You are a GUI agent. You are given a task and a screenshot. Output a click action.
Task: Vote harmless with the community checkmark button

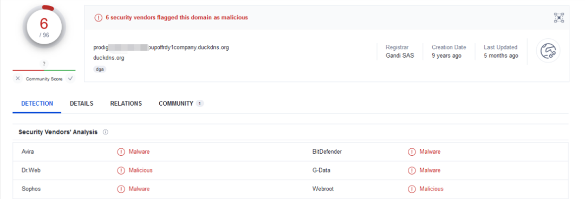coord(70,79)
